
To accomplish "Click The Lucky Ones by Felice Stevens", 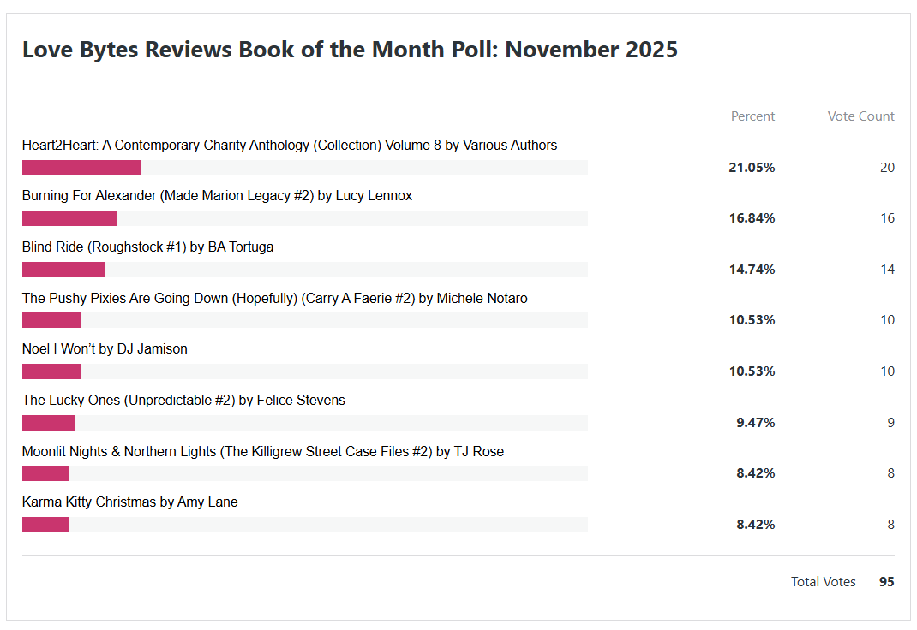I will point(183,401).
